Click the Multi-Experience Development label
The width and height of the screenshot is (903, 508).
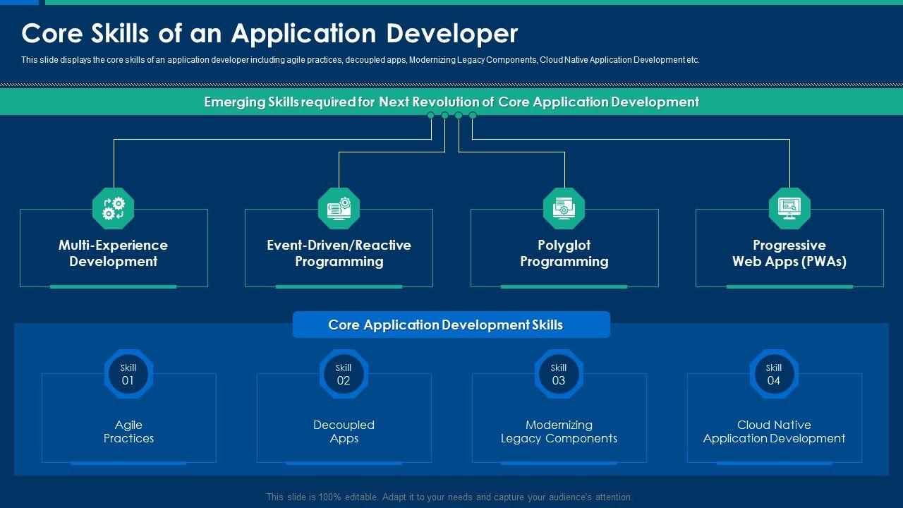tap(113, 253)
